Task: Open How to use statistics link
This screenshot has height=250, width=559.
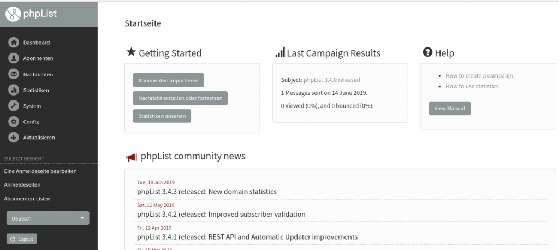Action: (x=472, y=86)
